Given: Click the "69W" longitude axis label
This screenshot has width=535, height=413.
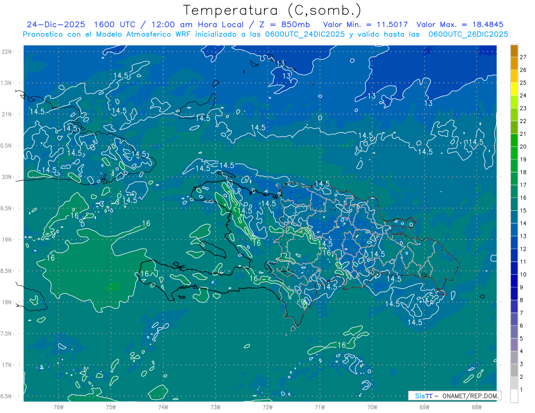Looking at the screenshot, I should tap(424, 406).
